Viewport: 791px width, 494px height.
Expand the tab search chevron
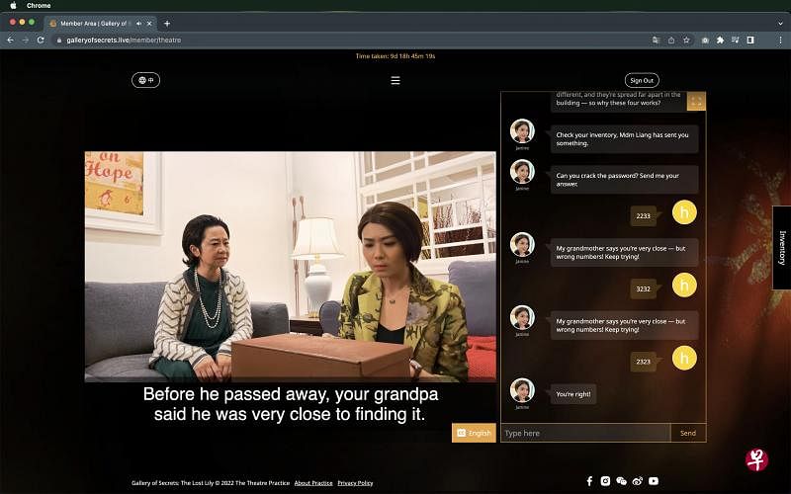(x=780, y=23)
